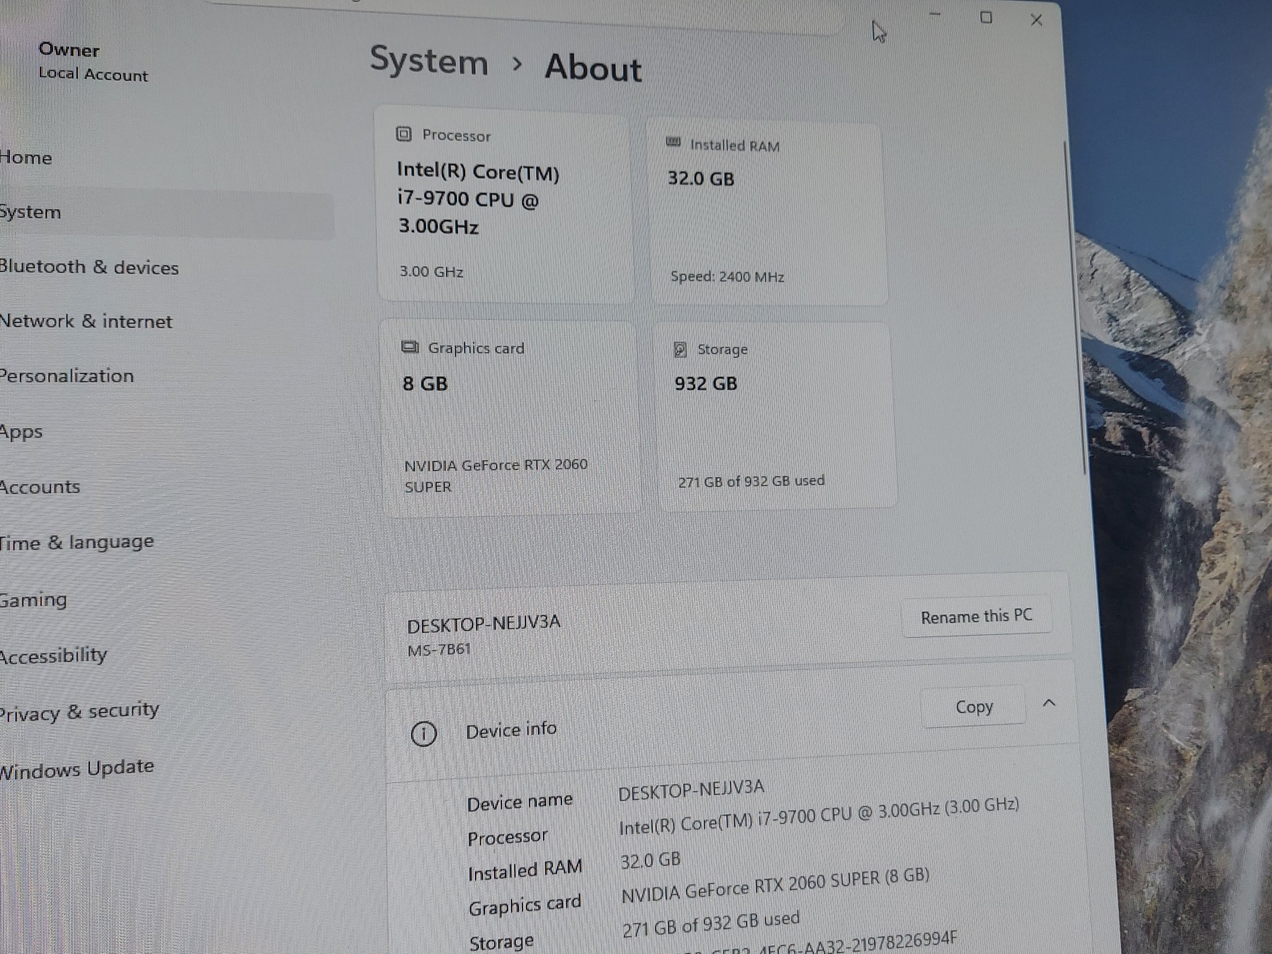
Task: Click the Storage drive icon
Action: (x=680, y=349)
